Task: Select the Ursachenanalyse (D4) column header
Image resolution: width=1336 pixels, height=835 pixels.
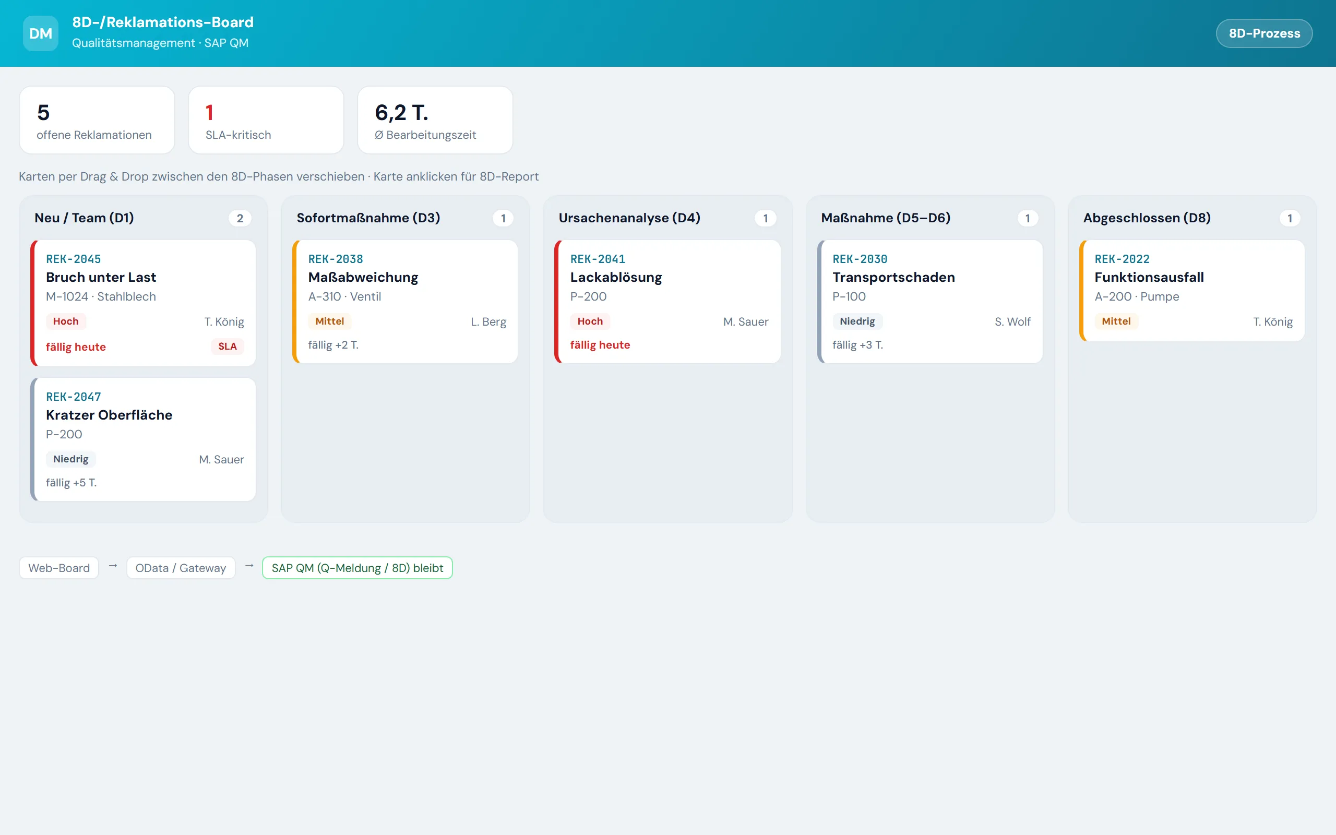Action: (629, 218)
